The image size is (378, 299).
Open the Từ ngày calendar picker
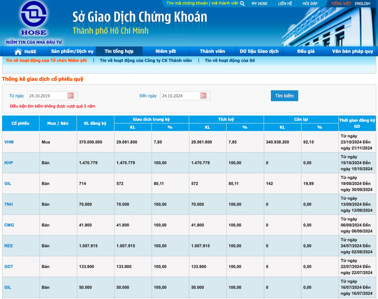point(71,96)
